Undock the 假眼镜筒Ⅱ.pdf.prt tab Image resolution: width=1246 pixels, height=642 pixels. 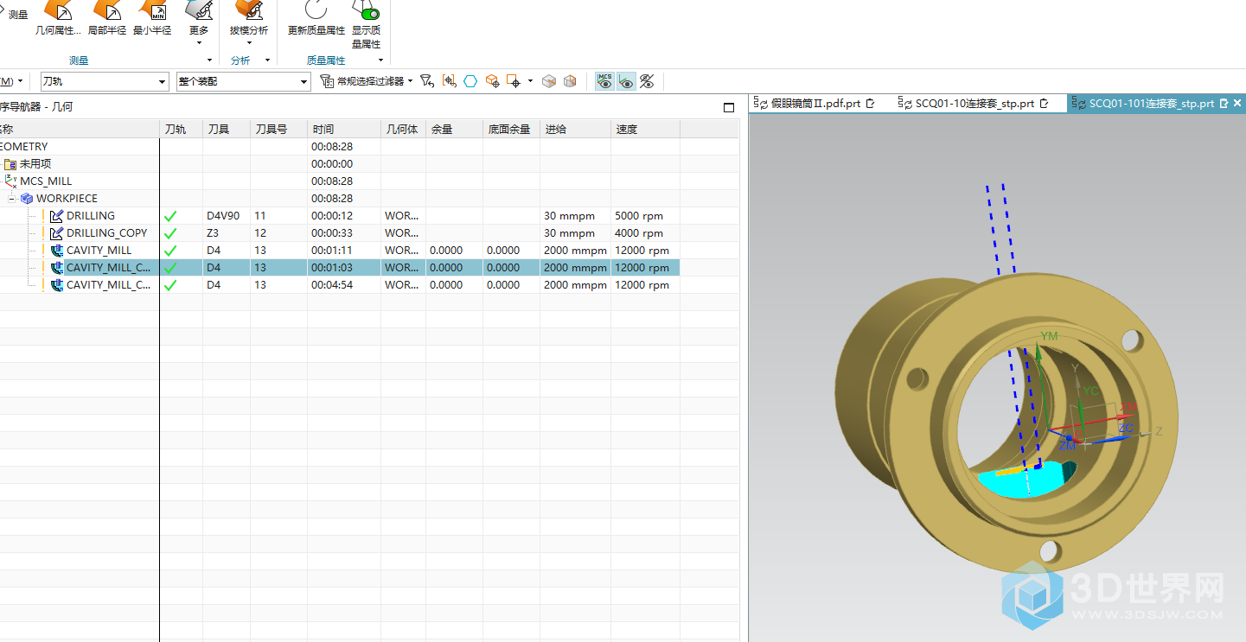click(x=870, y=104)
